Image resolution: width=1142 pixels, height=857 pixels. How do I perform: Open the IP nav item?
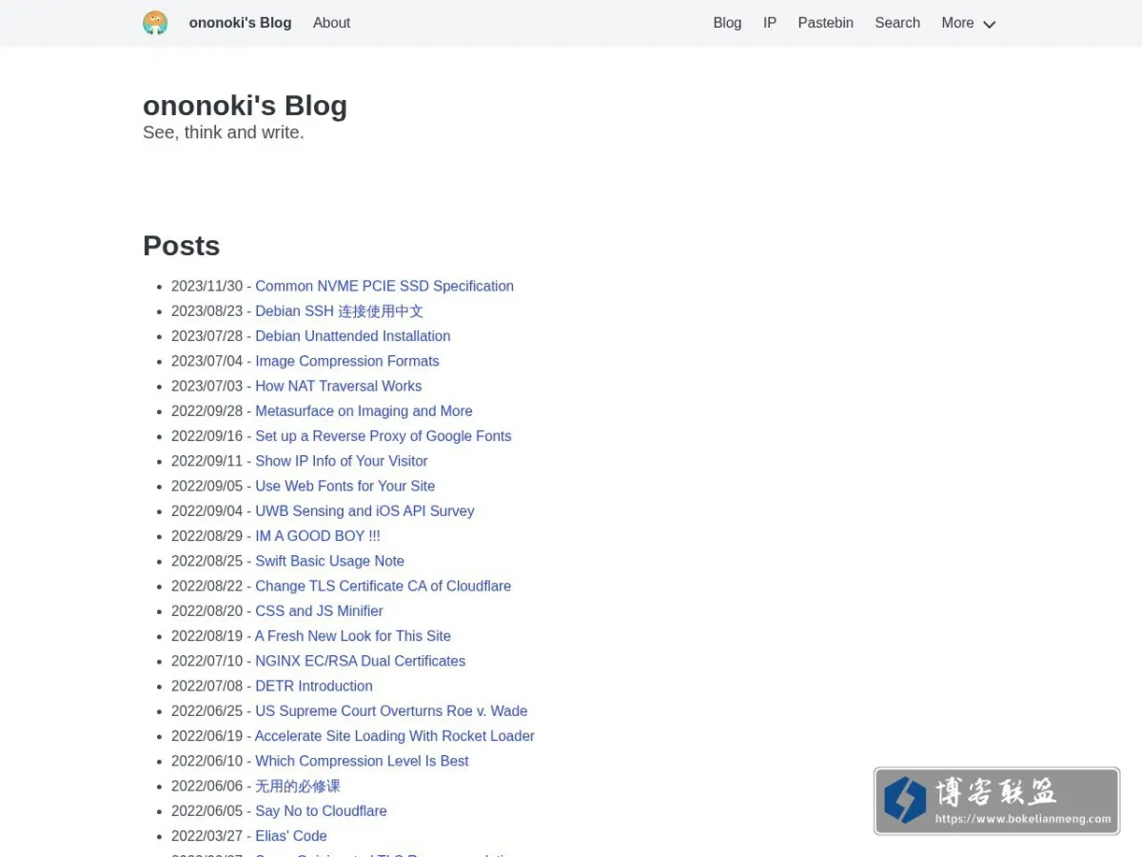(x=770, y=23)
